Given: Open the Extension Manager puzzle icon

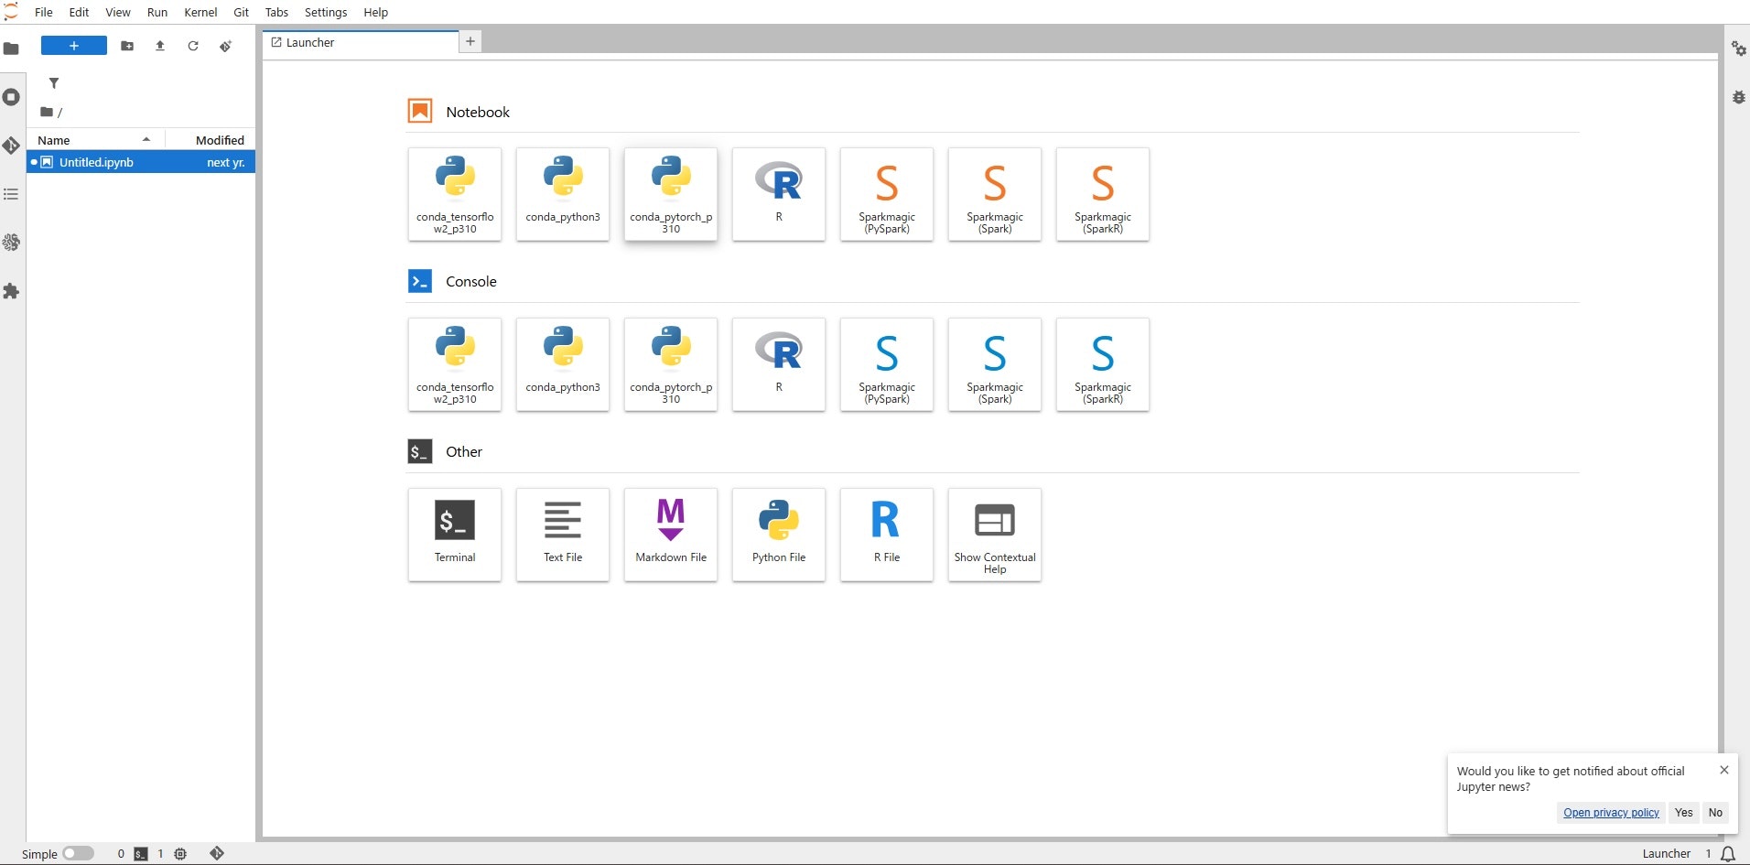Looking at the screenshot, I should [x=11, y=291].
